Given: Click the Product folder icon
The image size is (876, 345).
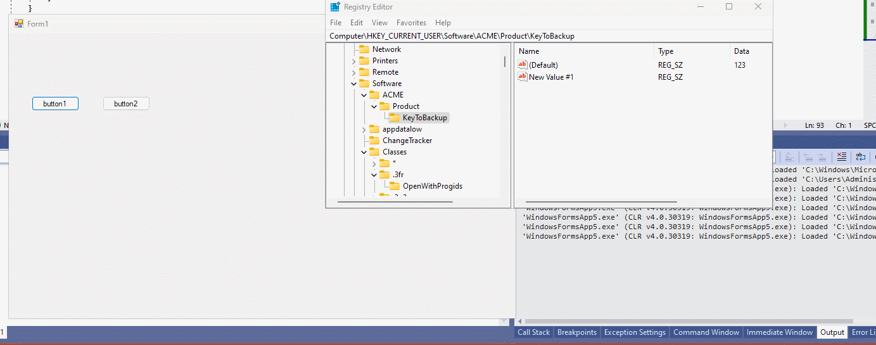Looking at the screenshot, I should (384, 106).
